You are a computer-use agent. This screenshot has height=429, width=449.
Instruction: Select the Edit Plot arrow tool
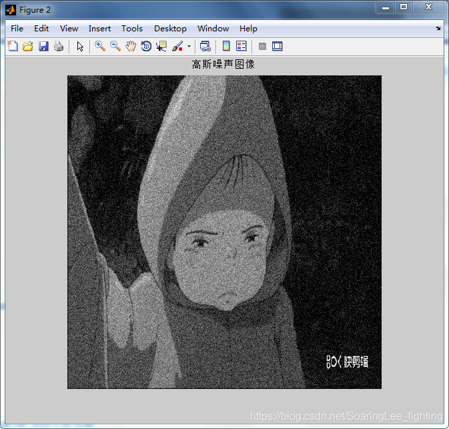80,46
